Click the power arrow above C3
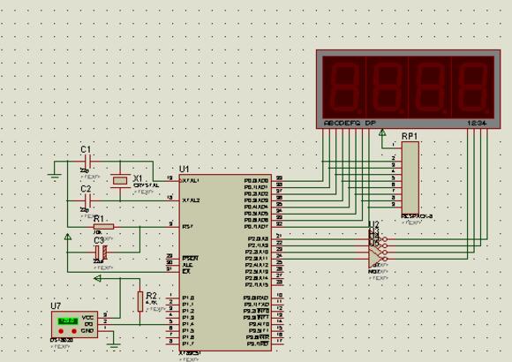The height and width of the screenshot is (362, 512). click(x=68, y=237)
